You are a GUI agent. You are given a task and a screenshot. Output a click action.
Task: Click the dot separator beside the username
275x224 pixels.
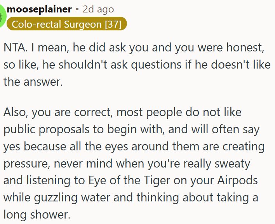tap(77, 9)
